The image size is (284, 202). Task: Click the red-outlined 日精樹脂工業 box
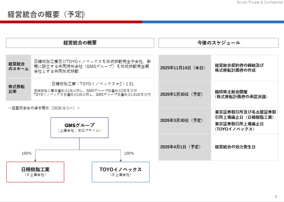pos(35,172)
